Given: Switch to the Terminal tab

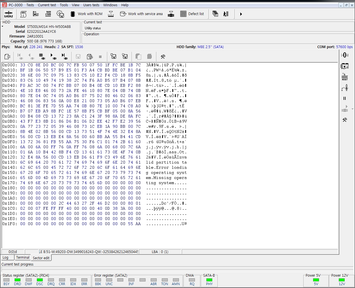Looking at the screenshot, I should [x=23, y=258].
